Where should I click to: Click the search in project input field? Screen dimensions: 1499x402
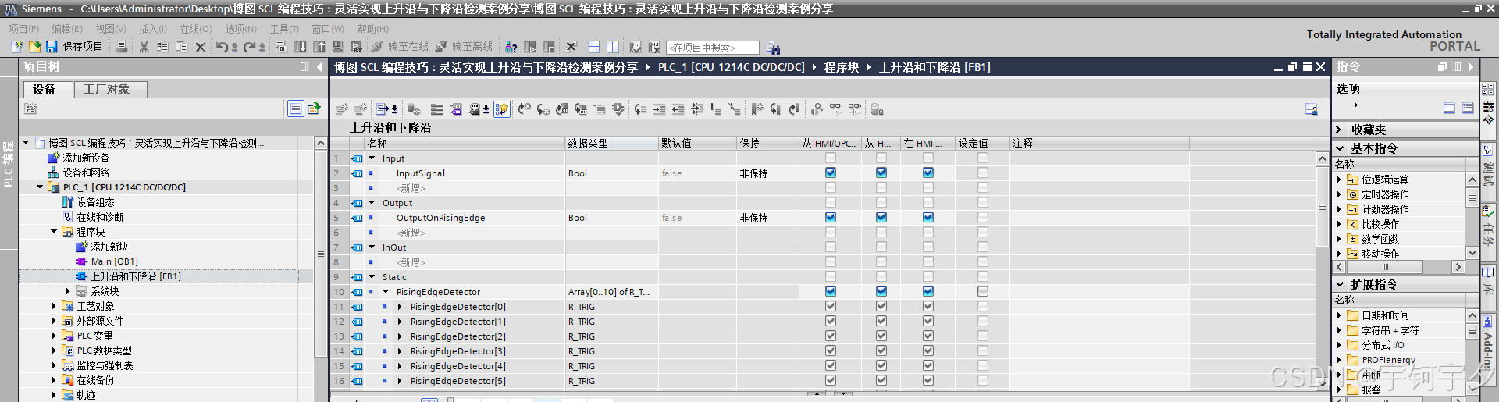tap(713, 48)
